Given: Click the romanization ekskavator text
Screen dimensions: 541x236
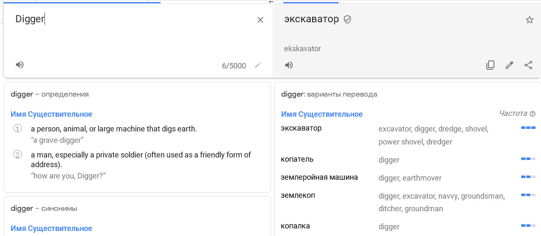Looking at the screenshot, I should (x=302, y=49).
